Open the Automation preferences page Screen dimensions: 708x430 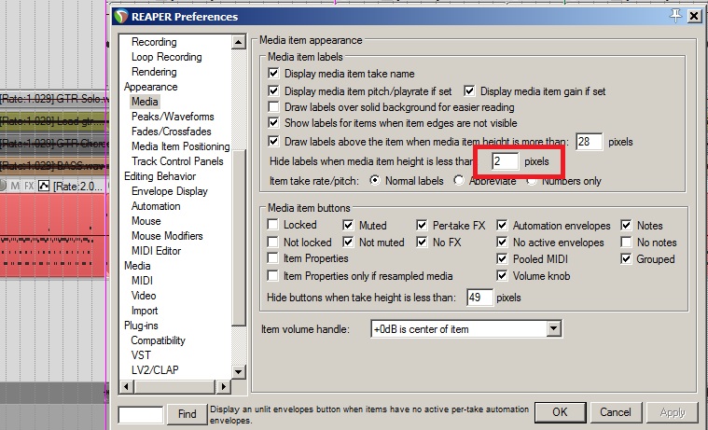coord(156,206)
